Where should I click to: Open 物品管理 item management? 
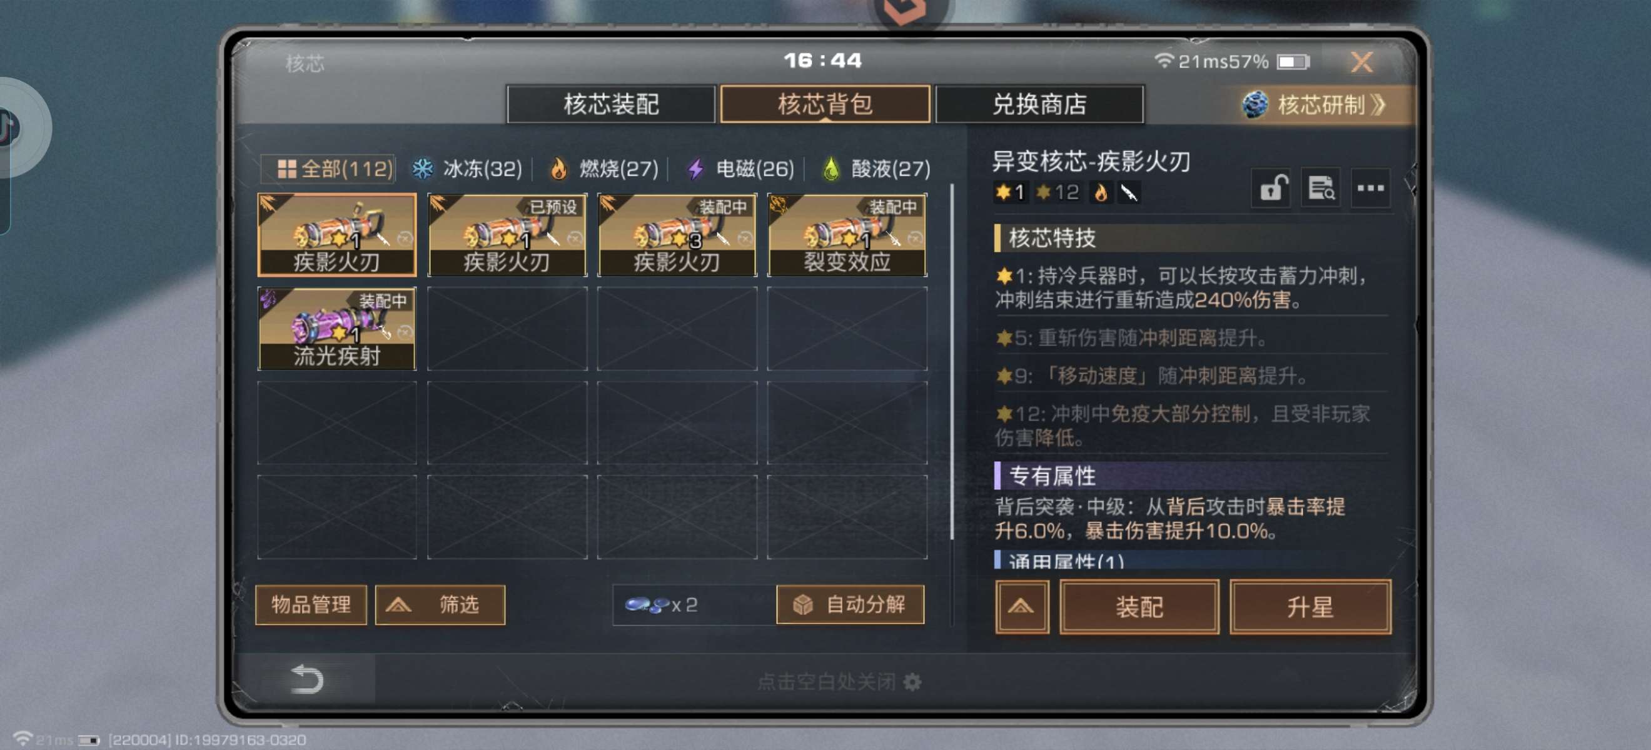[x=311, y=604]
